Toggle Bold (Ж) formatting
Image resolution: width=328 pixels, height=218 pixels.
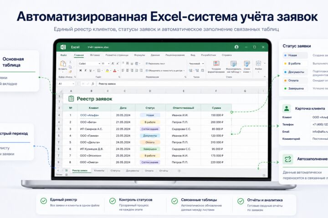coord(81,71)
